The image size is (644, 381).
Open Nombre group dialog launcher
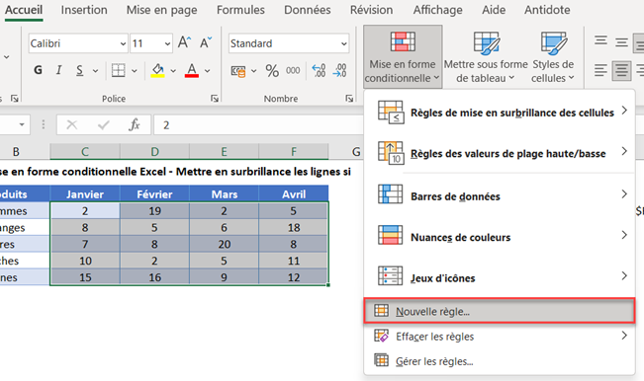(x=349, y=99)
